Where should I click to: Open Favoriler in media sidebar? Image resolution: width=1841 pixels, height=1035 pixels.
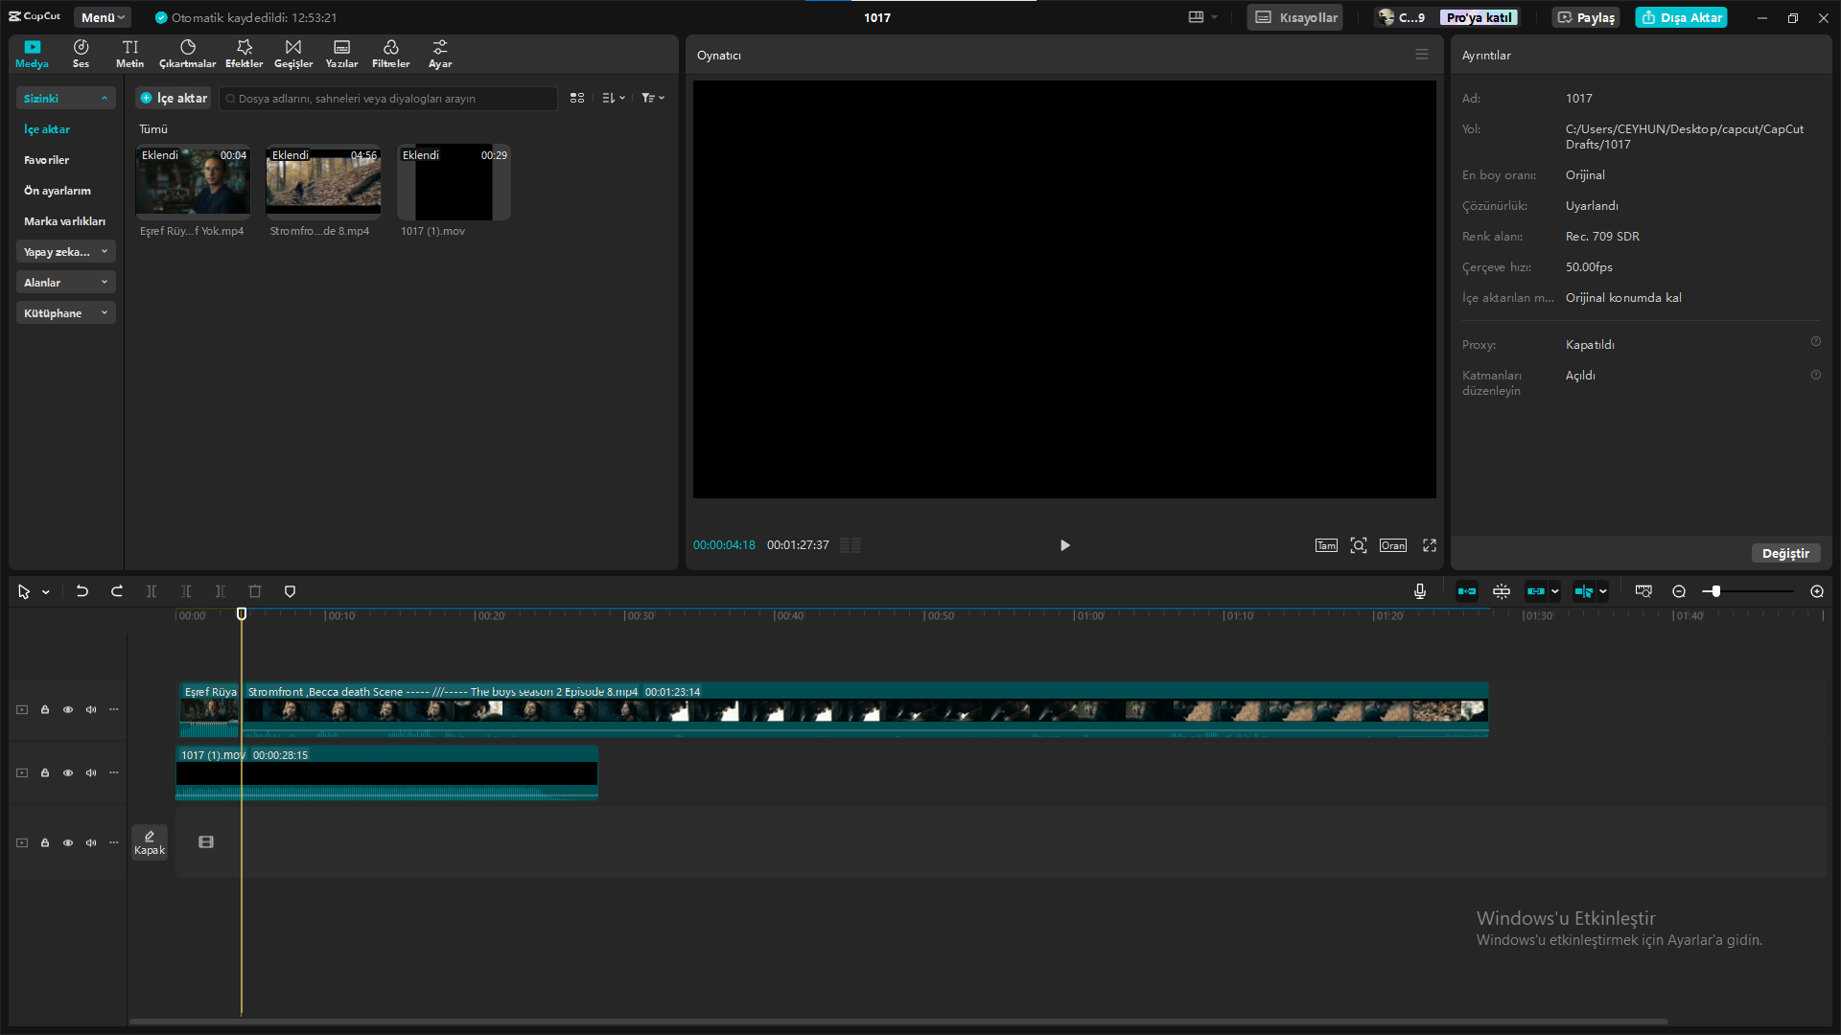click(46, 160)
